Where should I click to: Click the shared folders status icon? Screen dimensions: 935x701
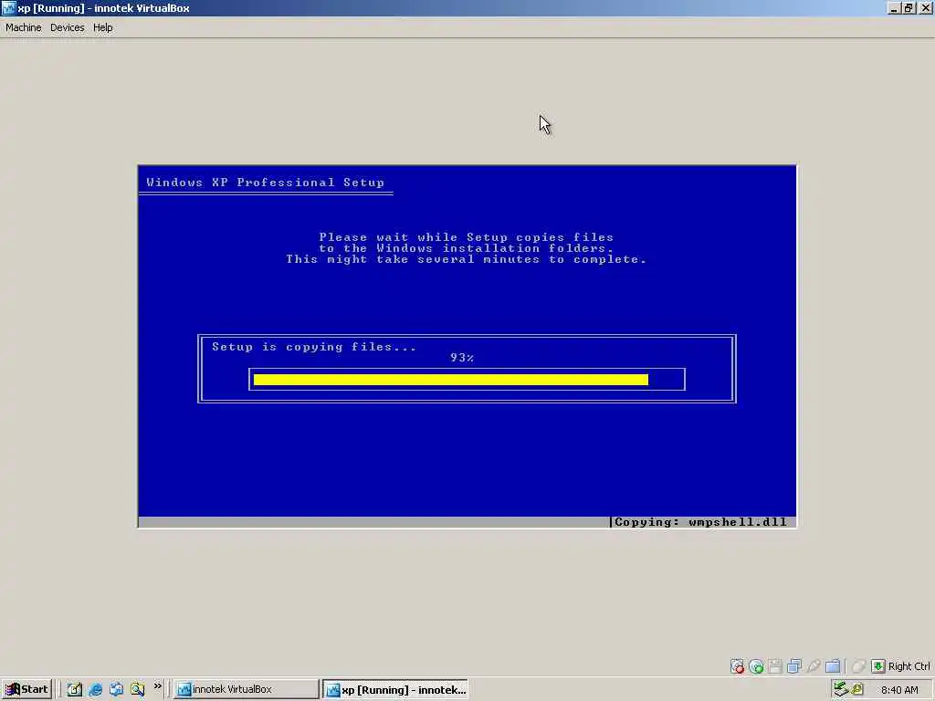(x=833, y=665)
